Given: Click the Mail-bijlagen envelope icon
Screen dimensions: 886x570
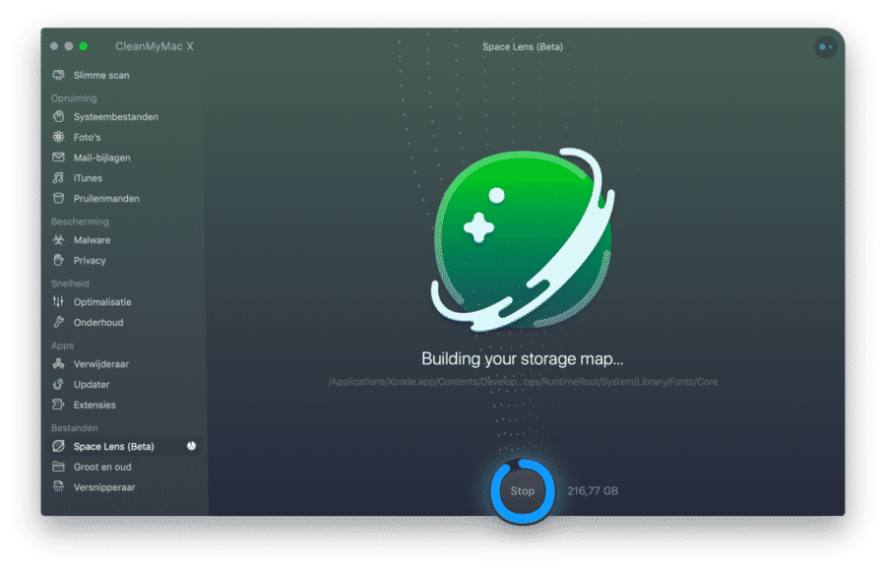Looking at the screenshot, I should pyautogui.click(x=58, y=158).
